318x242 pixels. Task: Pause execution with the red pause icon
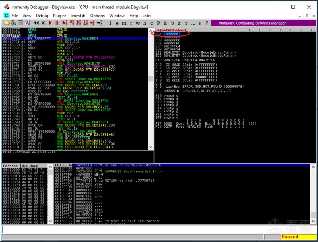tap(57, 23)
